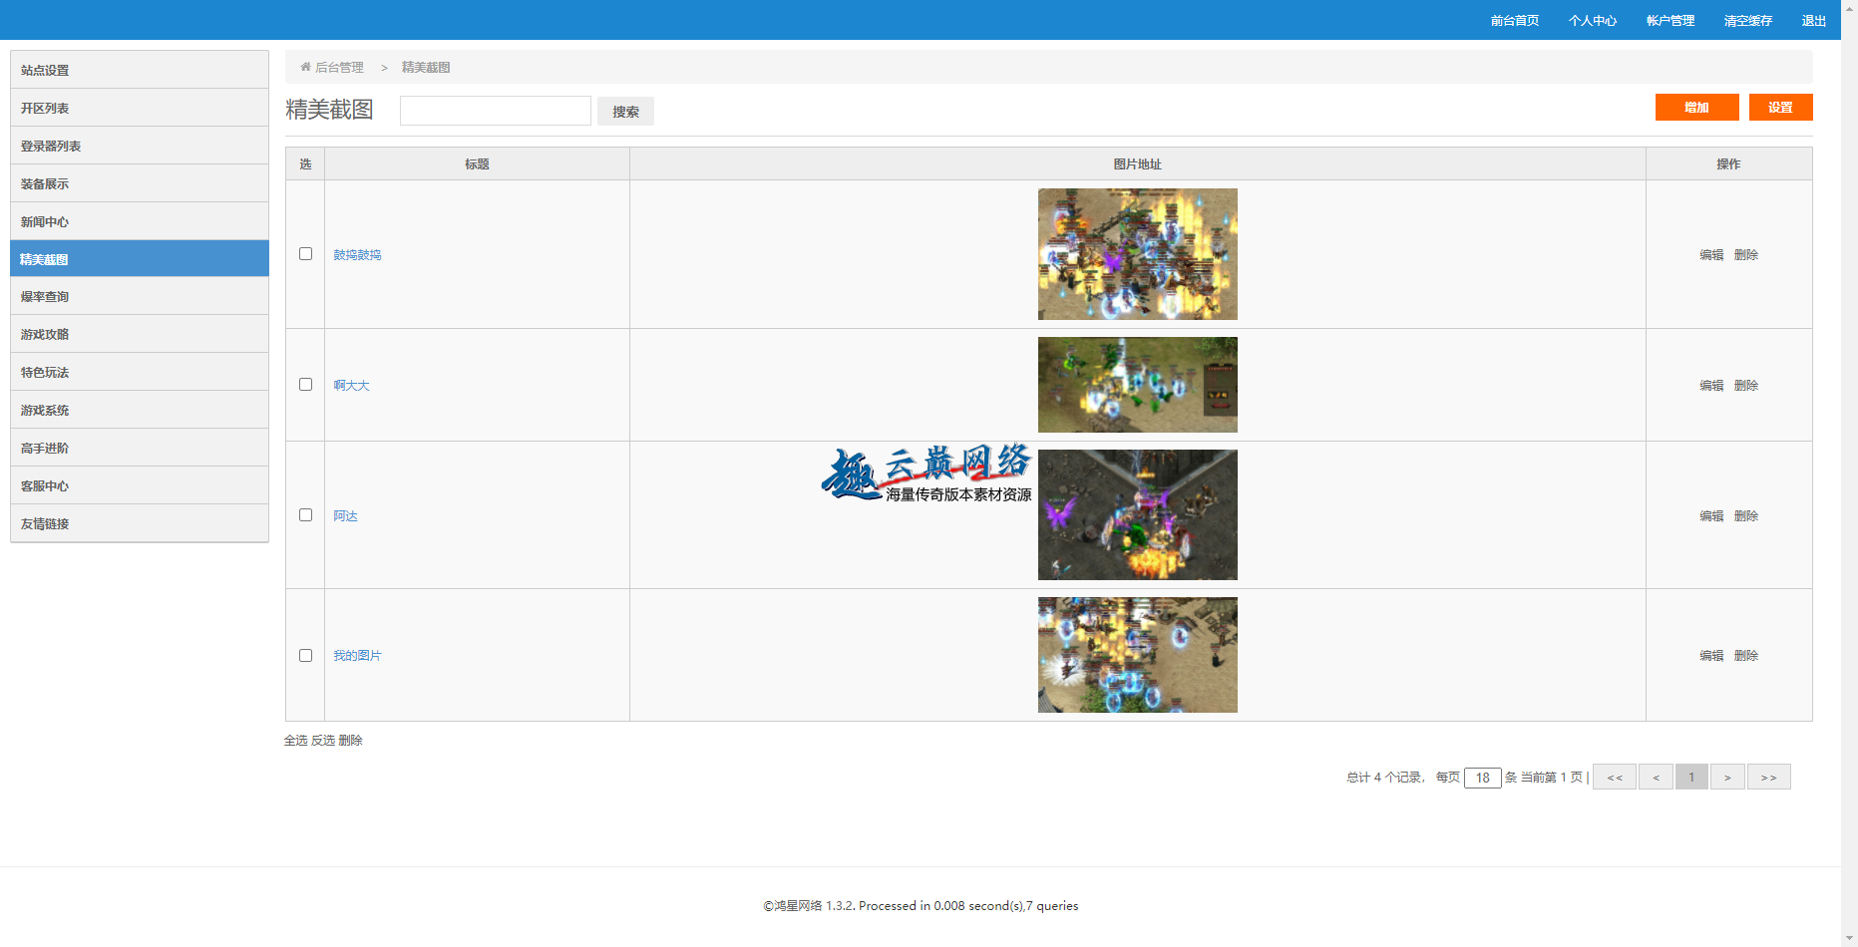Open 爆率查询 in the sidebar
Screen dimensions: 1858x947
[x=140, y=296]
